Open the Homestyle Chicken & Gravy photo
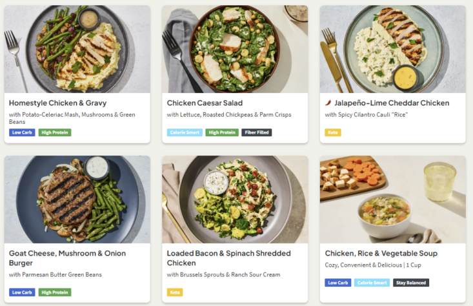 click(77, 49)
